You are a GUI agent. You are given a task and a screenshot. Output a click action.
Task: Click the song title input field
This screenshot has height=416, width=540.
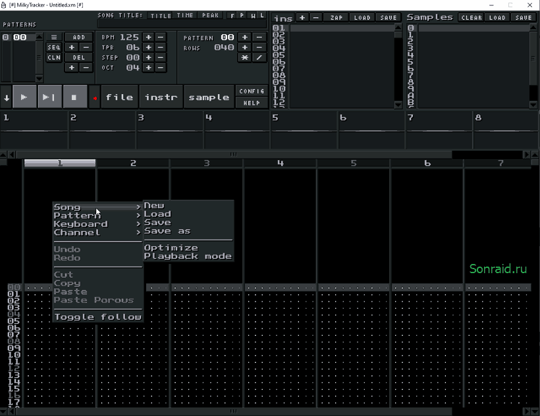pyautogui.click(x=182, y=24)
